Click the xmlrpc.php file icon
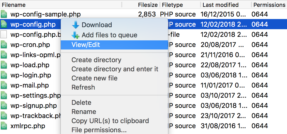This screenshot has width=287, height=134. point(4,126)
